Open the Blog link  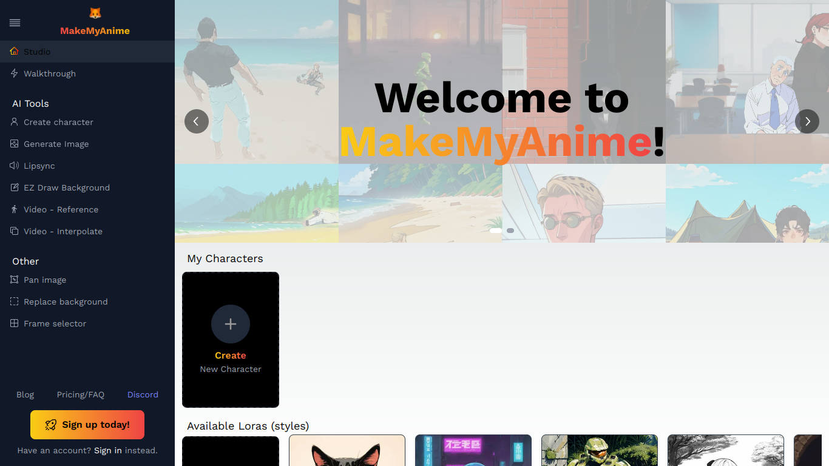(x=25, y=394)
